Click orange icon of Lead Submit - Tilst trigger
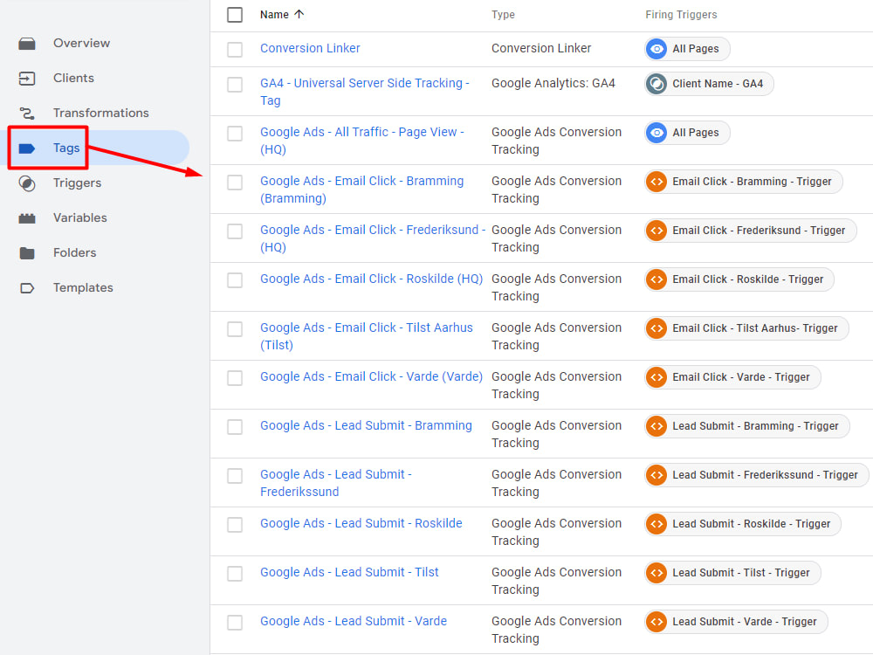This screenshot has width=873, height=655. (657, 573)
